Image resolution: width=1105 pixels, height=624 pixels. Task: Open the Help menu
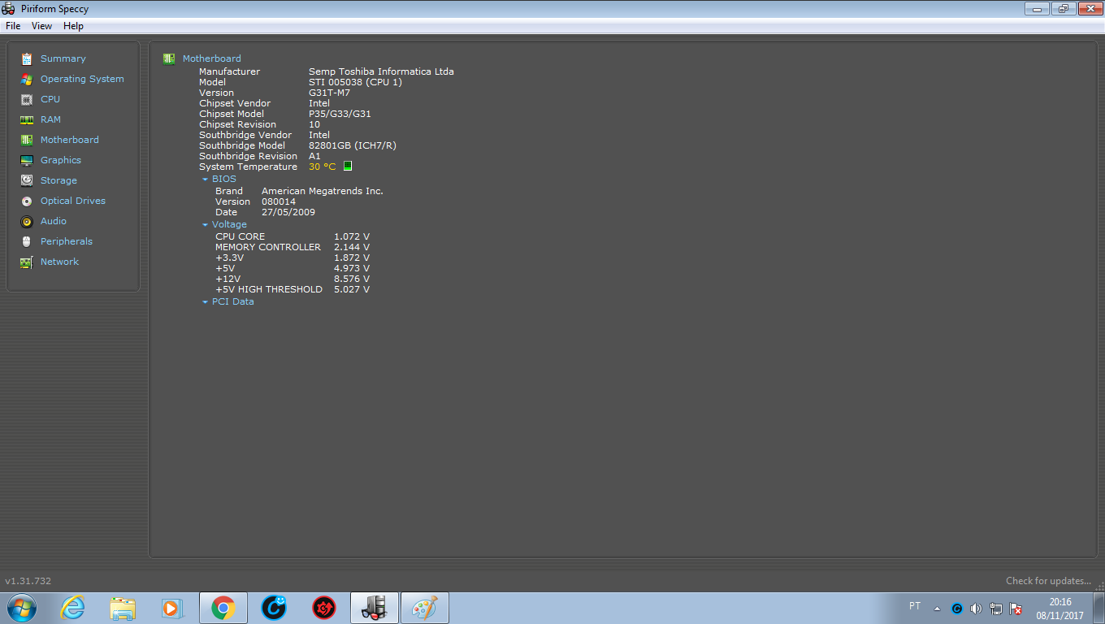coord(73,26)
